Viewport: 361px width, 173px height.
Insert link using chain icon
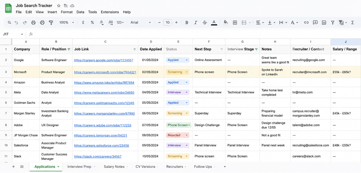306,23
